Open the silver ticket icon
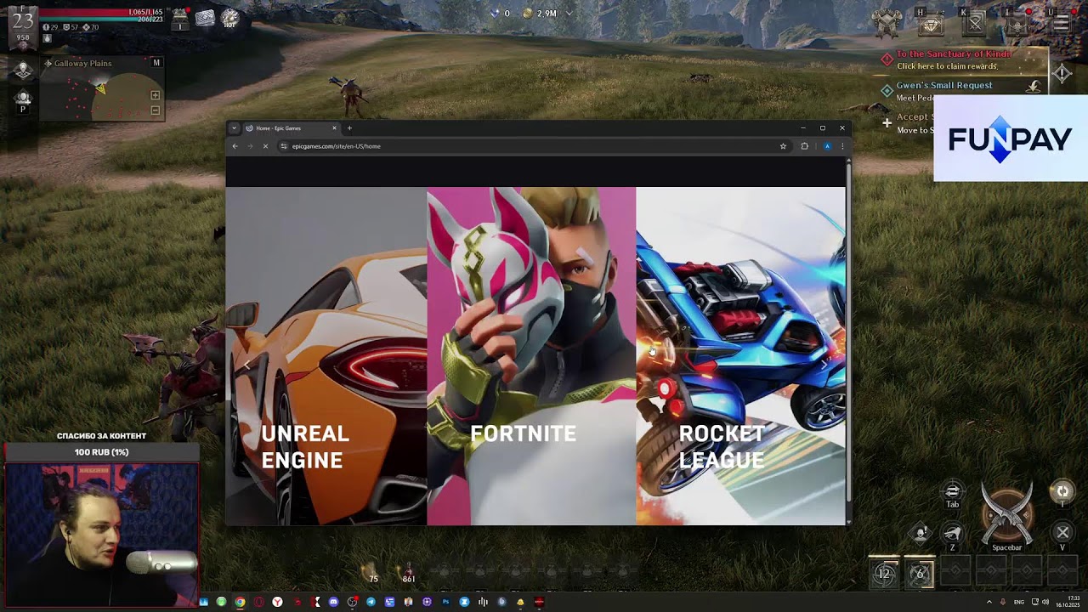Image resolution: width=1088 pixels, height=612 pixels. 205,18
